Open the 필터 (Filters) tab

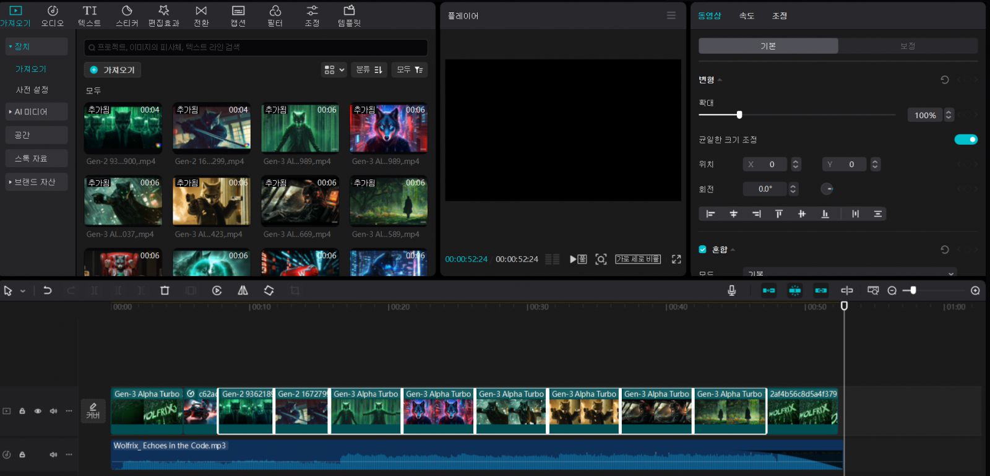click(x=275, y=16)
